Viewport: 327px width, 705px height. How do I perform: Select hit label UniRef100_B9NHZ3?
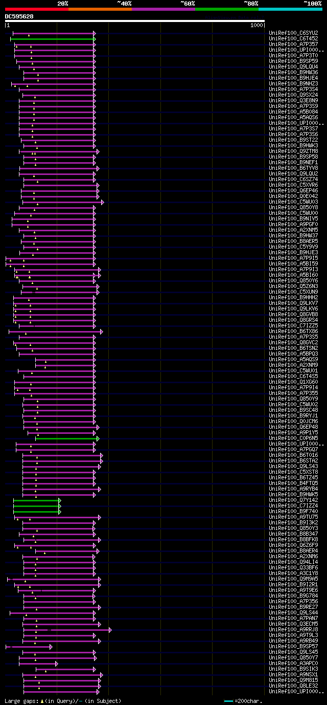point(293,83)
